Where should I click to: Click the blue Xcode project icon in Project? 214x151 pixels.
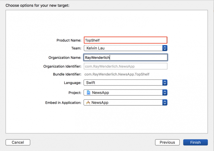[x=88, y=93]
